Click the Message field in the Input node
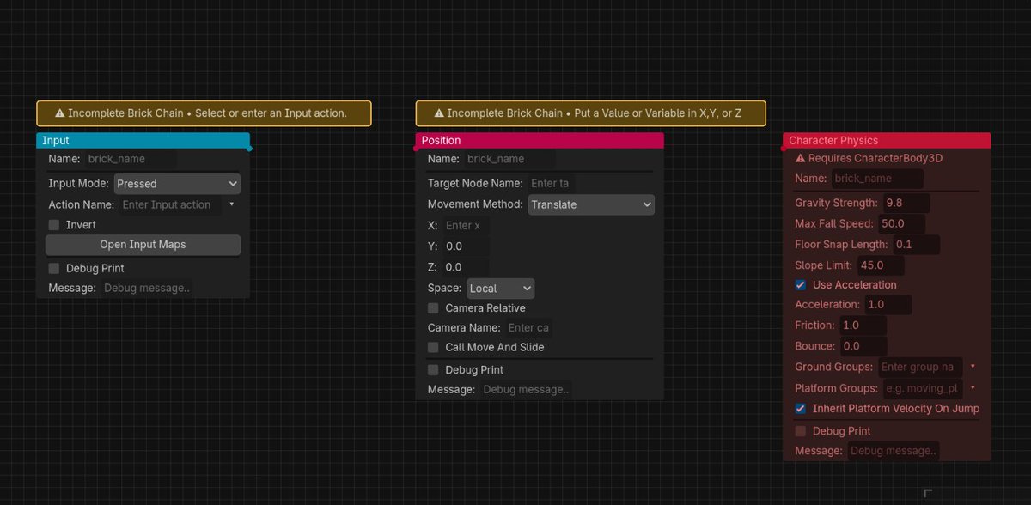This screenshot has height=505, width=1031. coord(147,288)
